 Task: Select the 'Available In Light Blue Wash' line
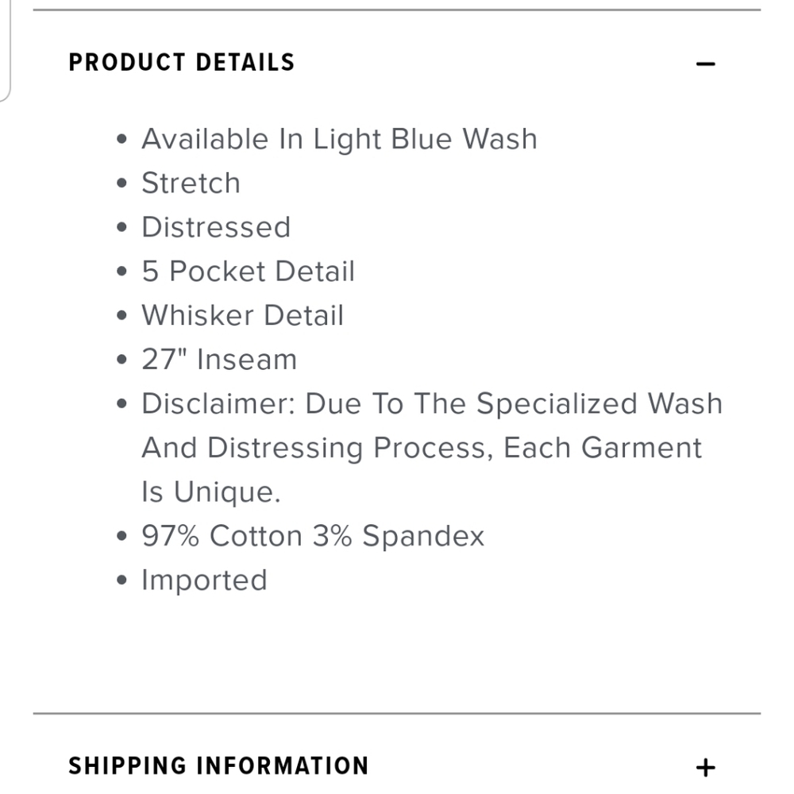pos(339,139)
